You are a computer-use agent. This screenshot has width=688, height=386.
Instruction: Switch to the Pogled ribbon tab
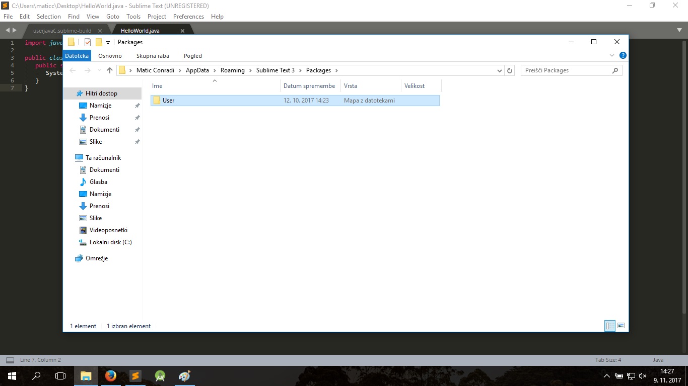click(x=193, y=56)
